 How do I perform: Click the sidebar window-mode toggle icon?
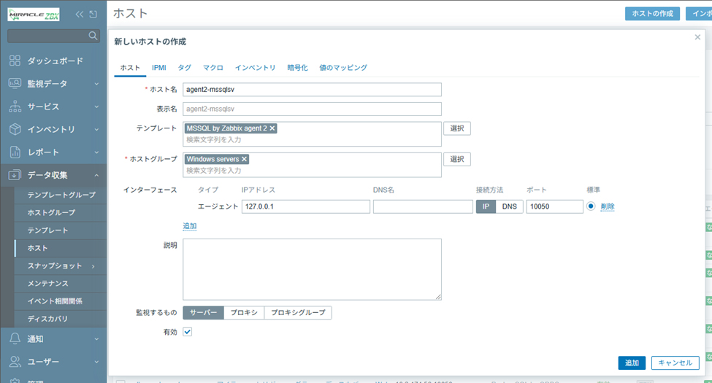tap(93, 14)
